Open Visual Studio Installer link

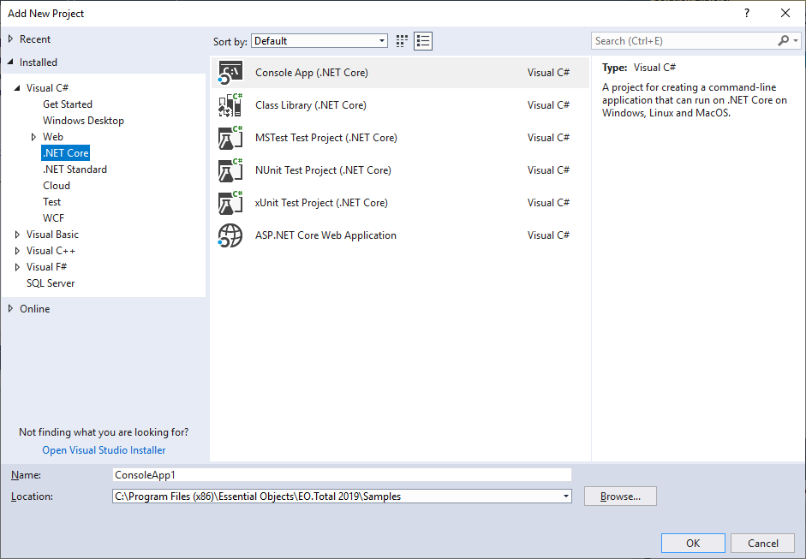coord(104,450)
